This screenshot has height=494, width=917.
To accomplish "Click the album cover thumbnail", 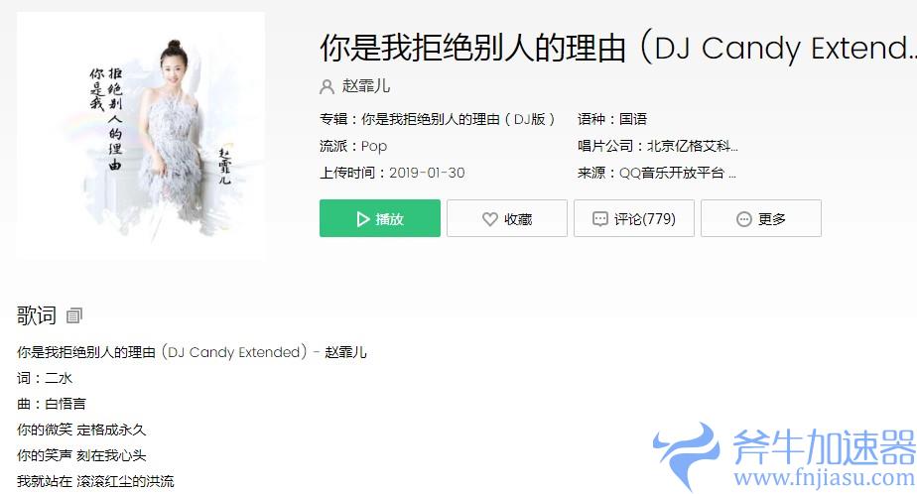I will click(141, 135).
